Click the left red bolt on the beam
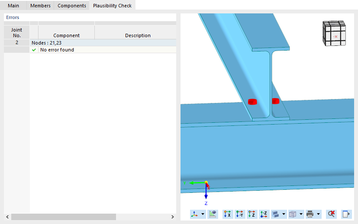The width and height of the screenshot is (358, 224). pos(252,102)
